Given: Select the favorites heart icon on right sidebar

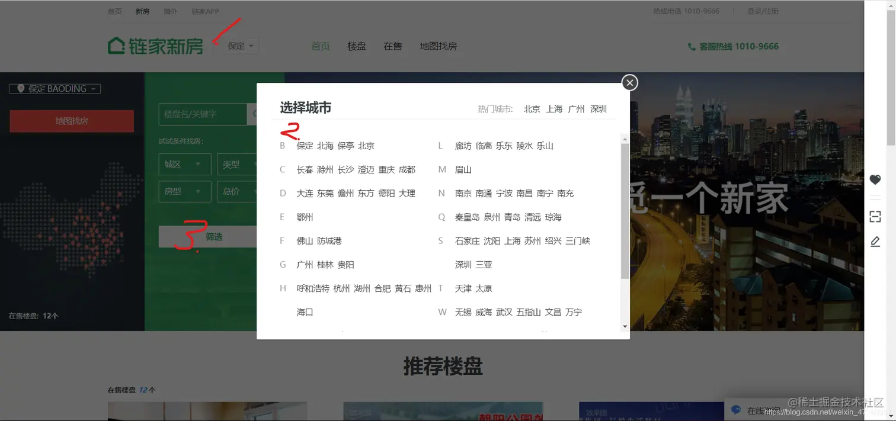Looking at the screenshot, I should tap(875, 179).
